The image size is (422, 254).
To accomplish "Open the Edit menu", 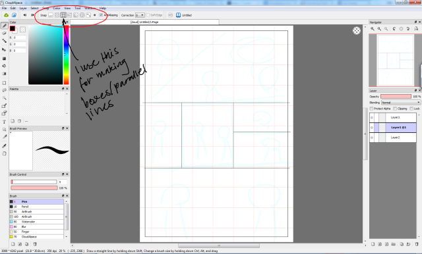I will pyautogui.click(x=13, y=8).
